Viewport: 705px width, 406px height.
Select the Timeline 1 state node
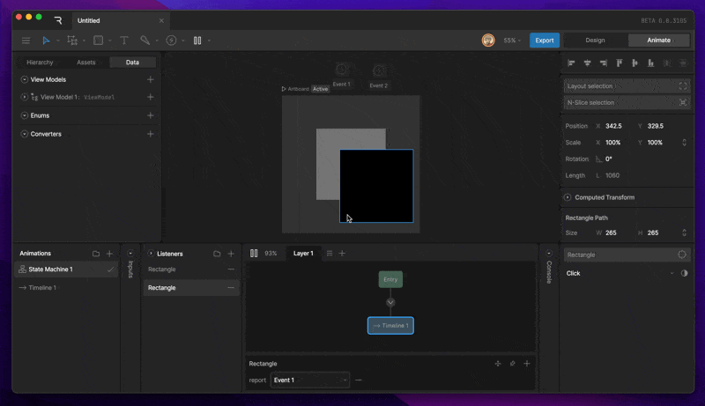coord(390,326)
